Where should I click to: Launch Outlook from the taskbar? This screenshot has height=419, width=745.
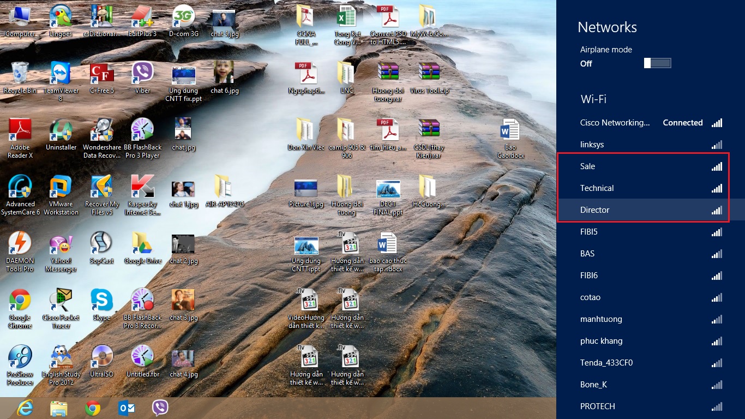[x=126, y=408]
